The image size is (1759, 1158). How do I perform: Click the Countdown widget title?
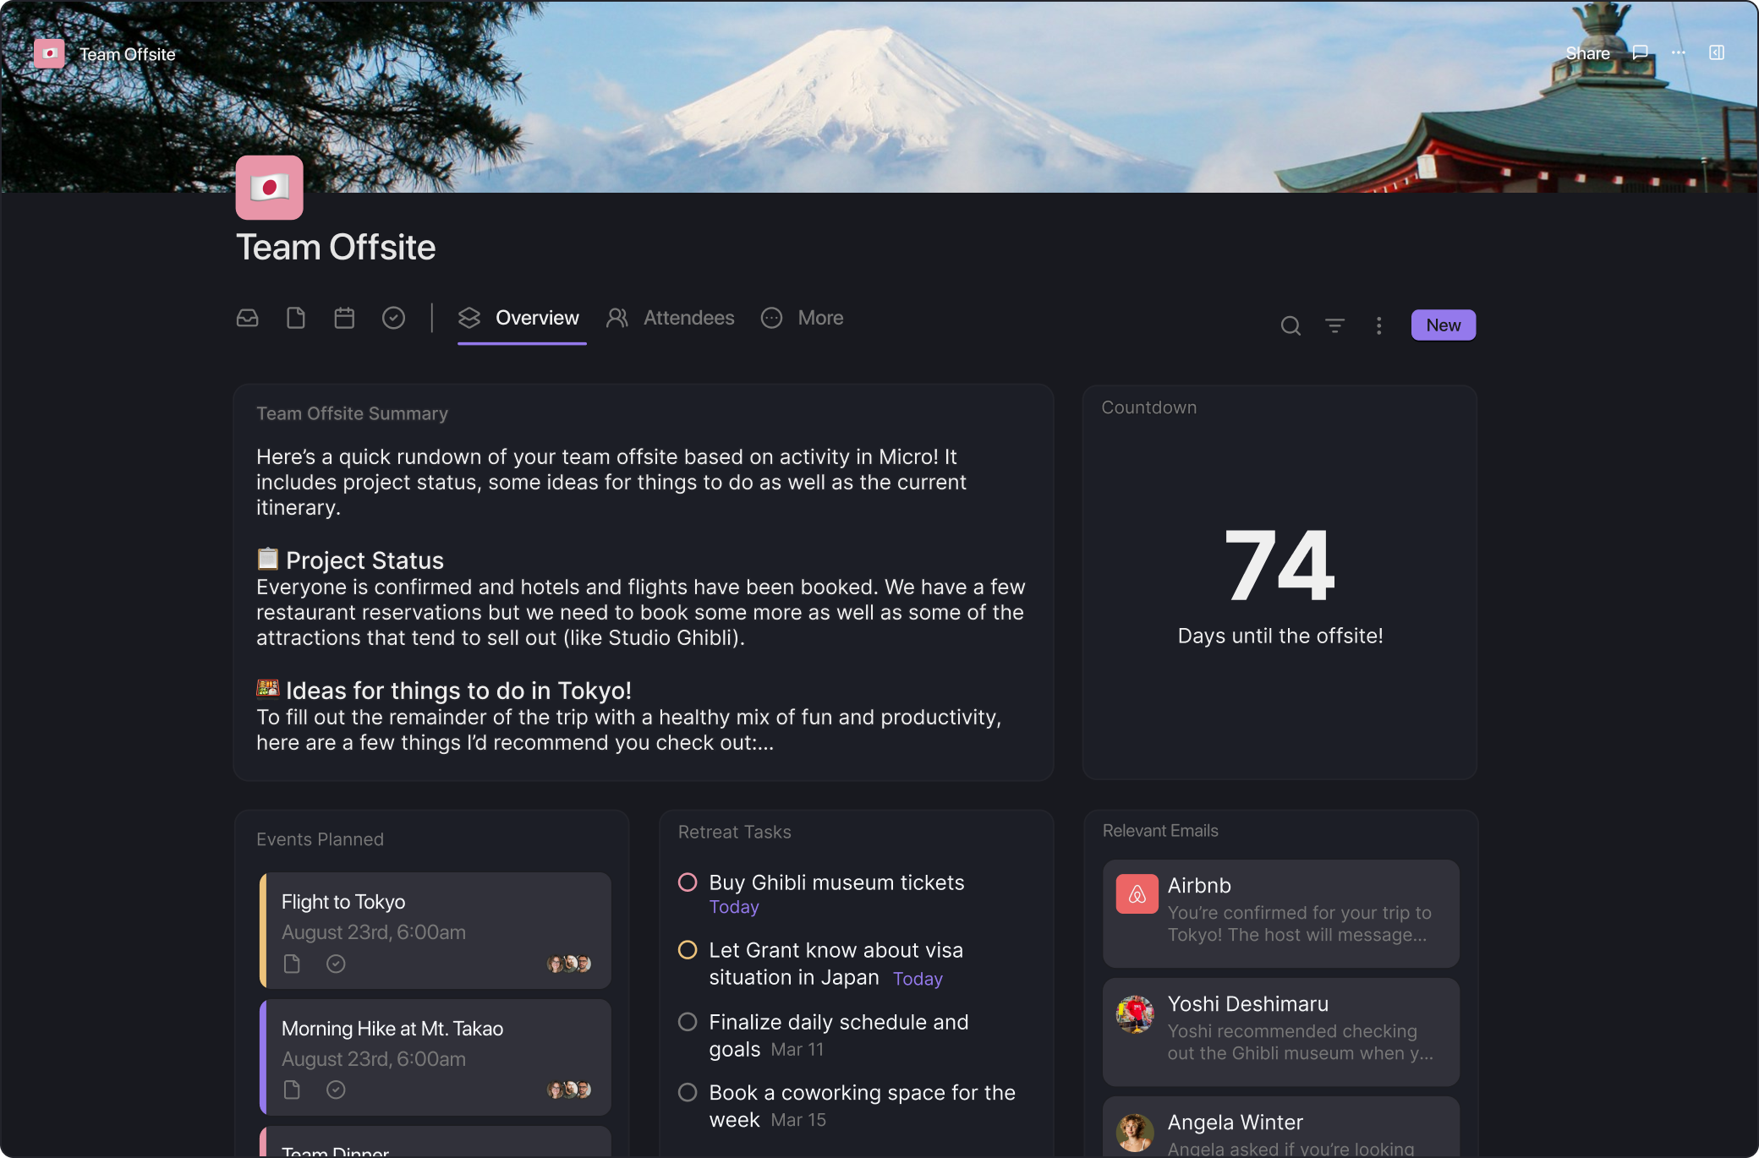[x=1148, y=407]
